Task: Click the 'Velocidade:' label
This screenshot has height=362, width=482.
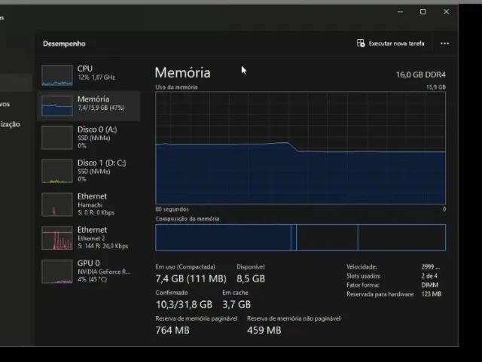Action: 361,266
